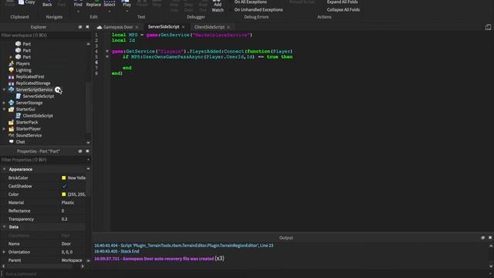Image resolution: width=494 pixels, height=278 pixels.
Task: Collapse the Data section
Action: 5,227
